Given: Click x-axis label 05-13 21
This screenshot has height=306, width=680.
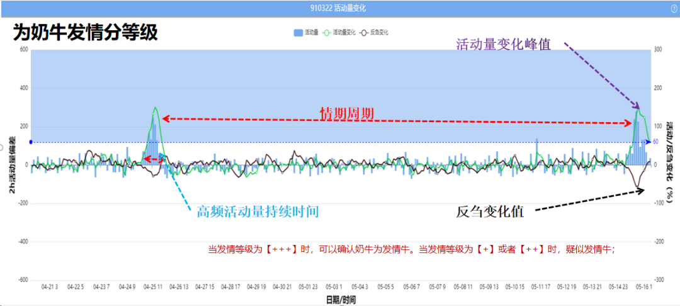Looking at the screenshot, I should [592, 287].
